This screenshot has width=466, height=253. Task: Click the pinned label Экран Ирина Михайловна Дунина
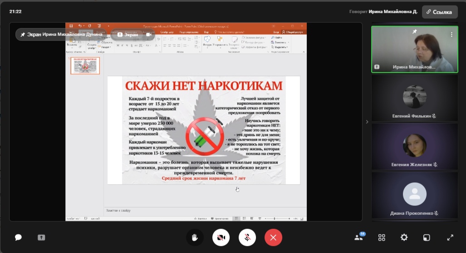(x=61, y=35)
